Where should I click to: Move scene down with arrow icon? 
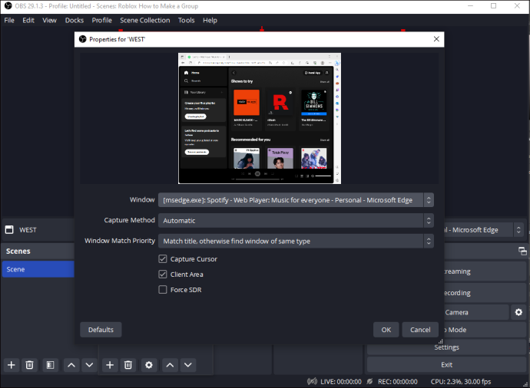pyautogui.click(x=89, y=365)
